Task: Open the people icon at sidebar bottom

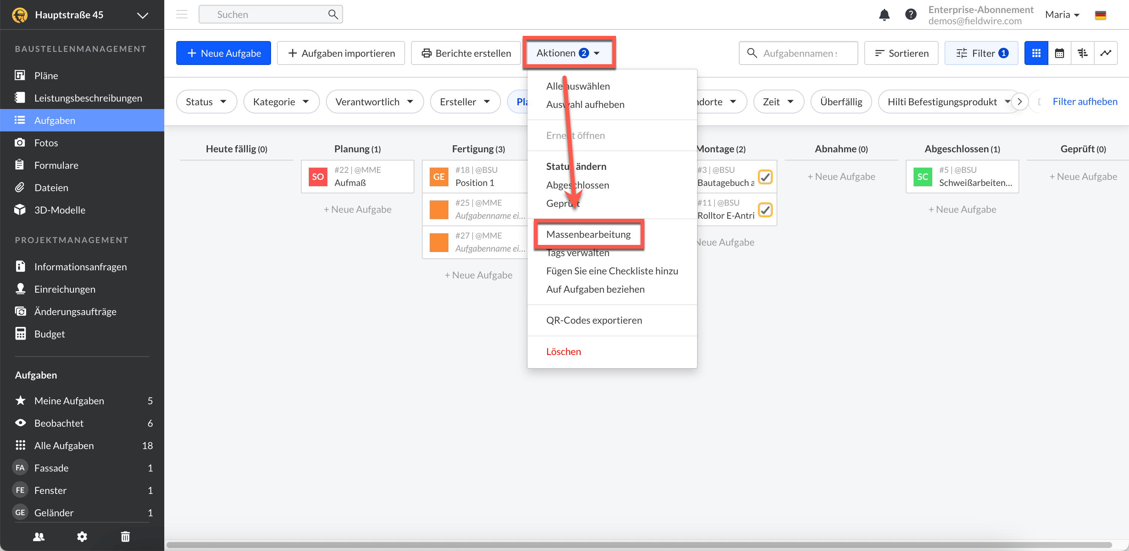Action: [x=38, y=536]
